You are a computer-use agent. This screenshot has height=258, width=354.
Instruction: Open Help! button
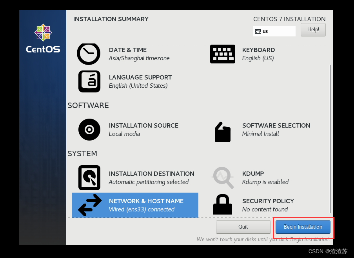click(313, 29)
